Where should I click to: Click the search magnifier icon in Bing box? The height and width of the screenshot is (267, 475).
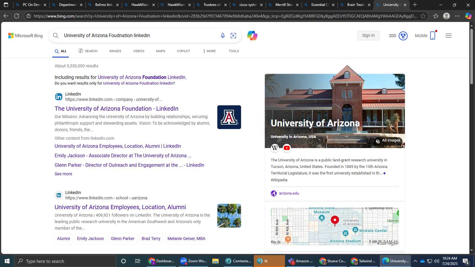pos(56,36)
